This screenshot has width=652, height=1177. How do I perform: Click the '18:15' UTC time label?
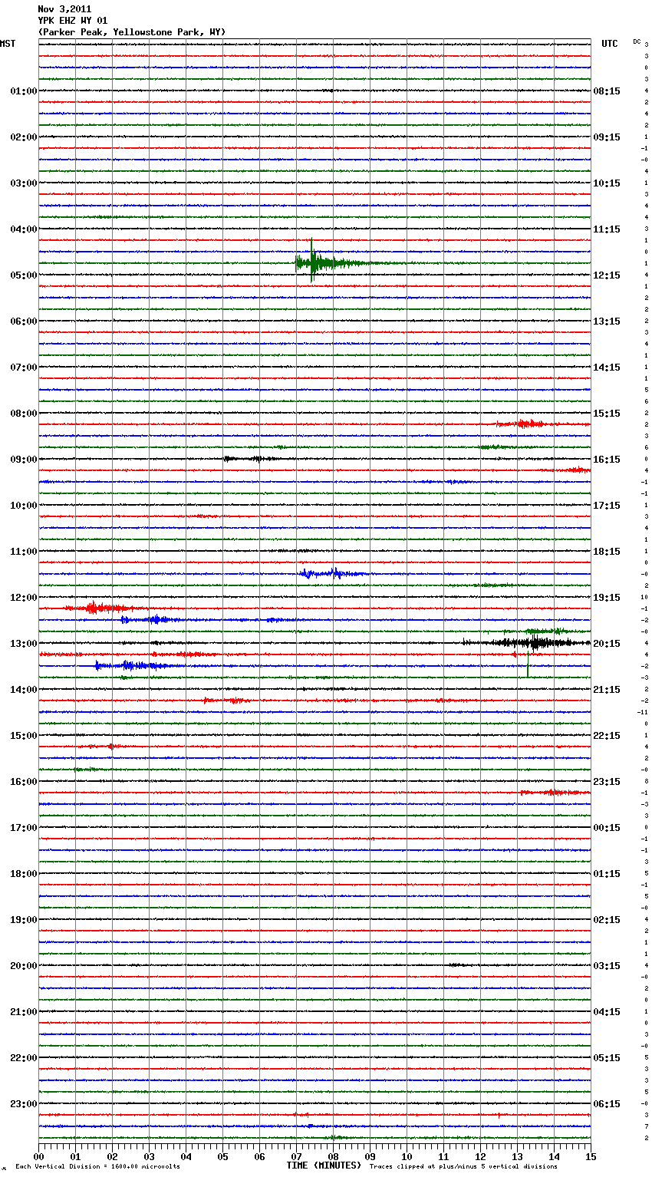607,552
